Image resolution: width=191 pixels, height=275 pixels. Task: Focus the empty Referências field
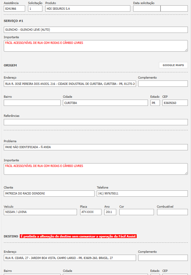[x=96, y=122]
